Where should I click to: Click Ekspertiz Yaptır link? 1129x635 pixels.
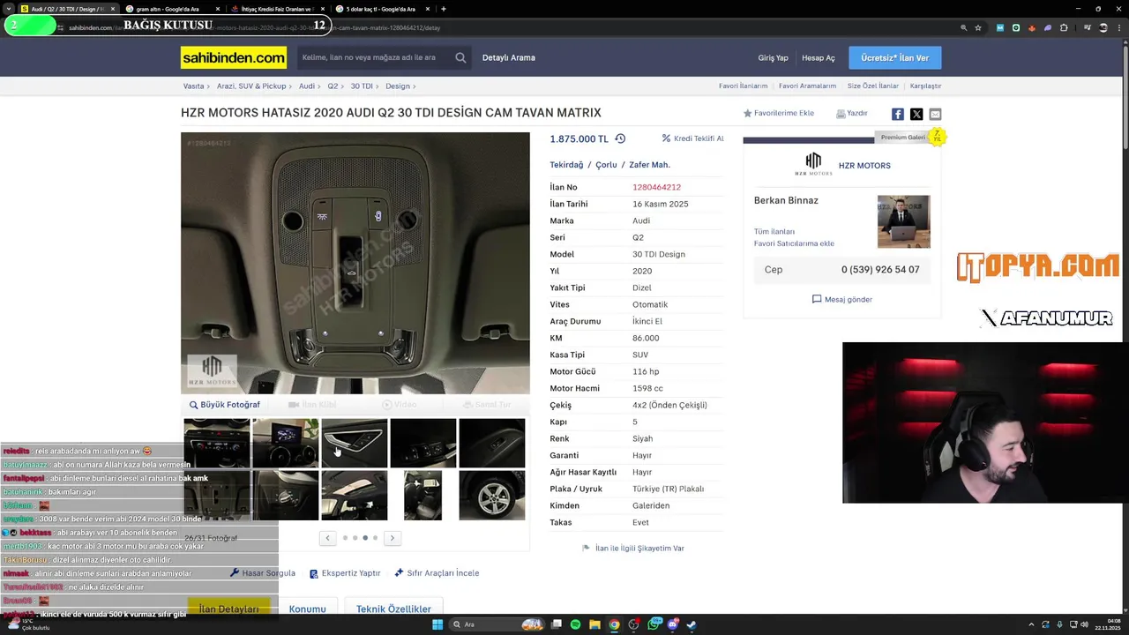point(345,573)
